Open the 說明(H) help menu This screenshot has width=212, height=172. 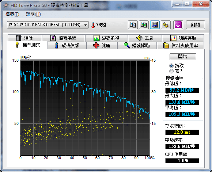[33, 14]
